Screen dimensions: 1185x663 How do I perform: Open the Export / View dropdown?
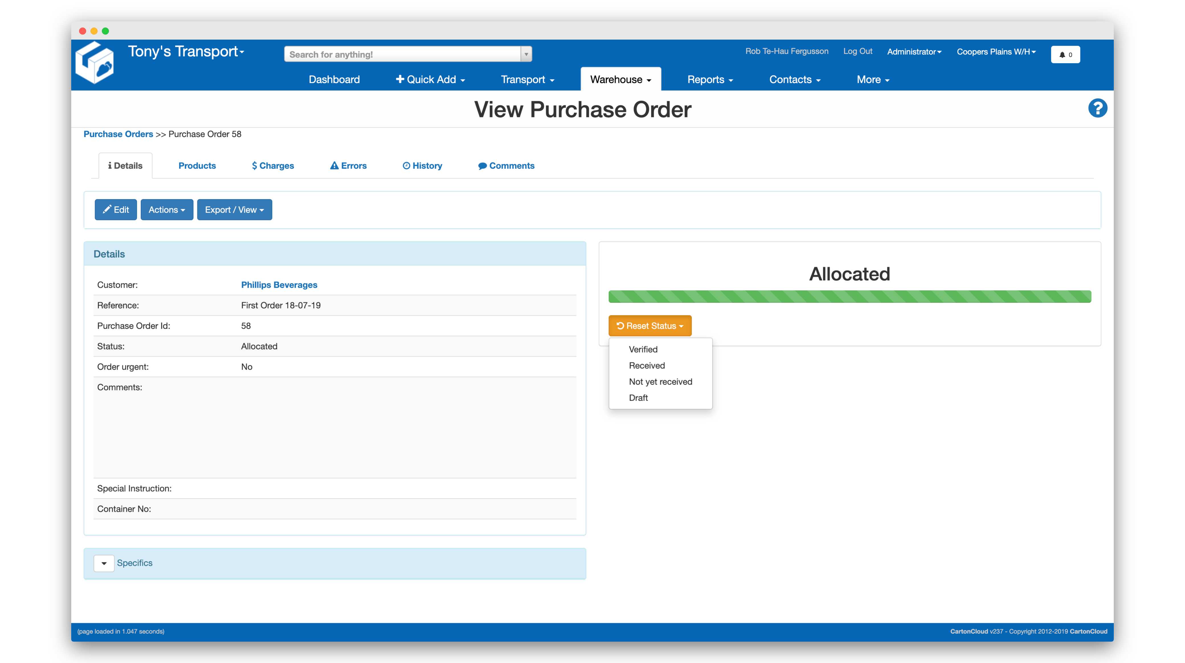click(x=234, y=210)
